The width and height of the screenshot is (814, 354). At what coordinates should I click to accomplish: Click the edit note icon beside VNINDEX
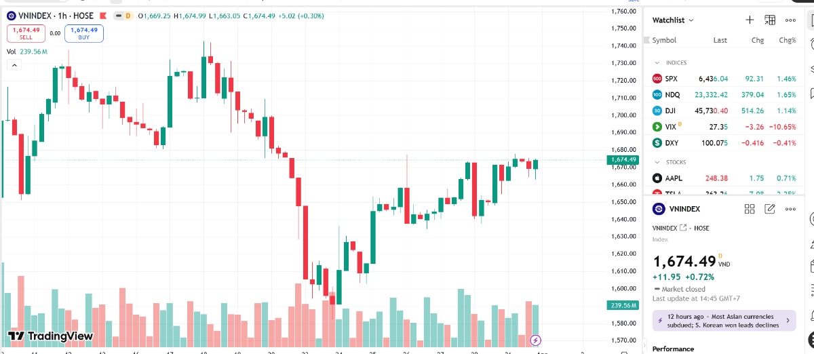click(770, 209)
